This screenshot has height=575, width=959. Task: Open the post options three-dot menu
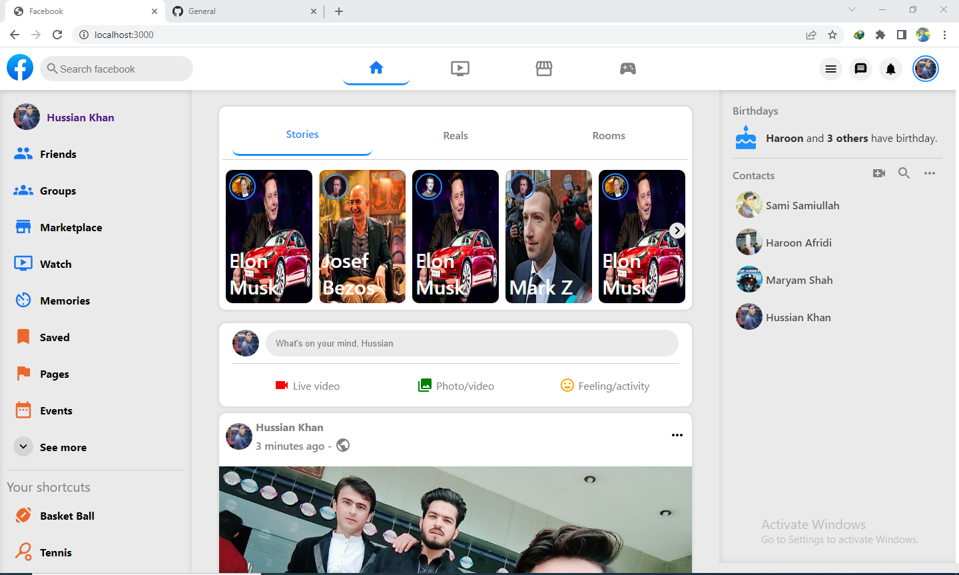677,435
